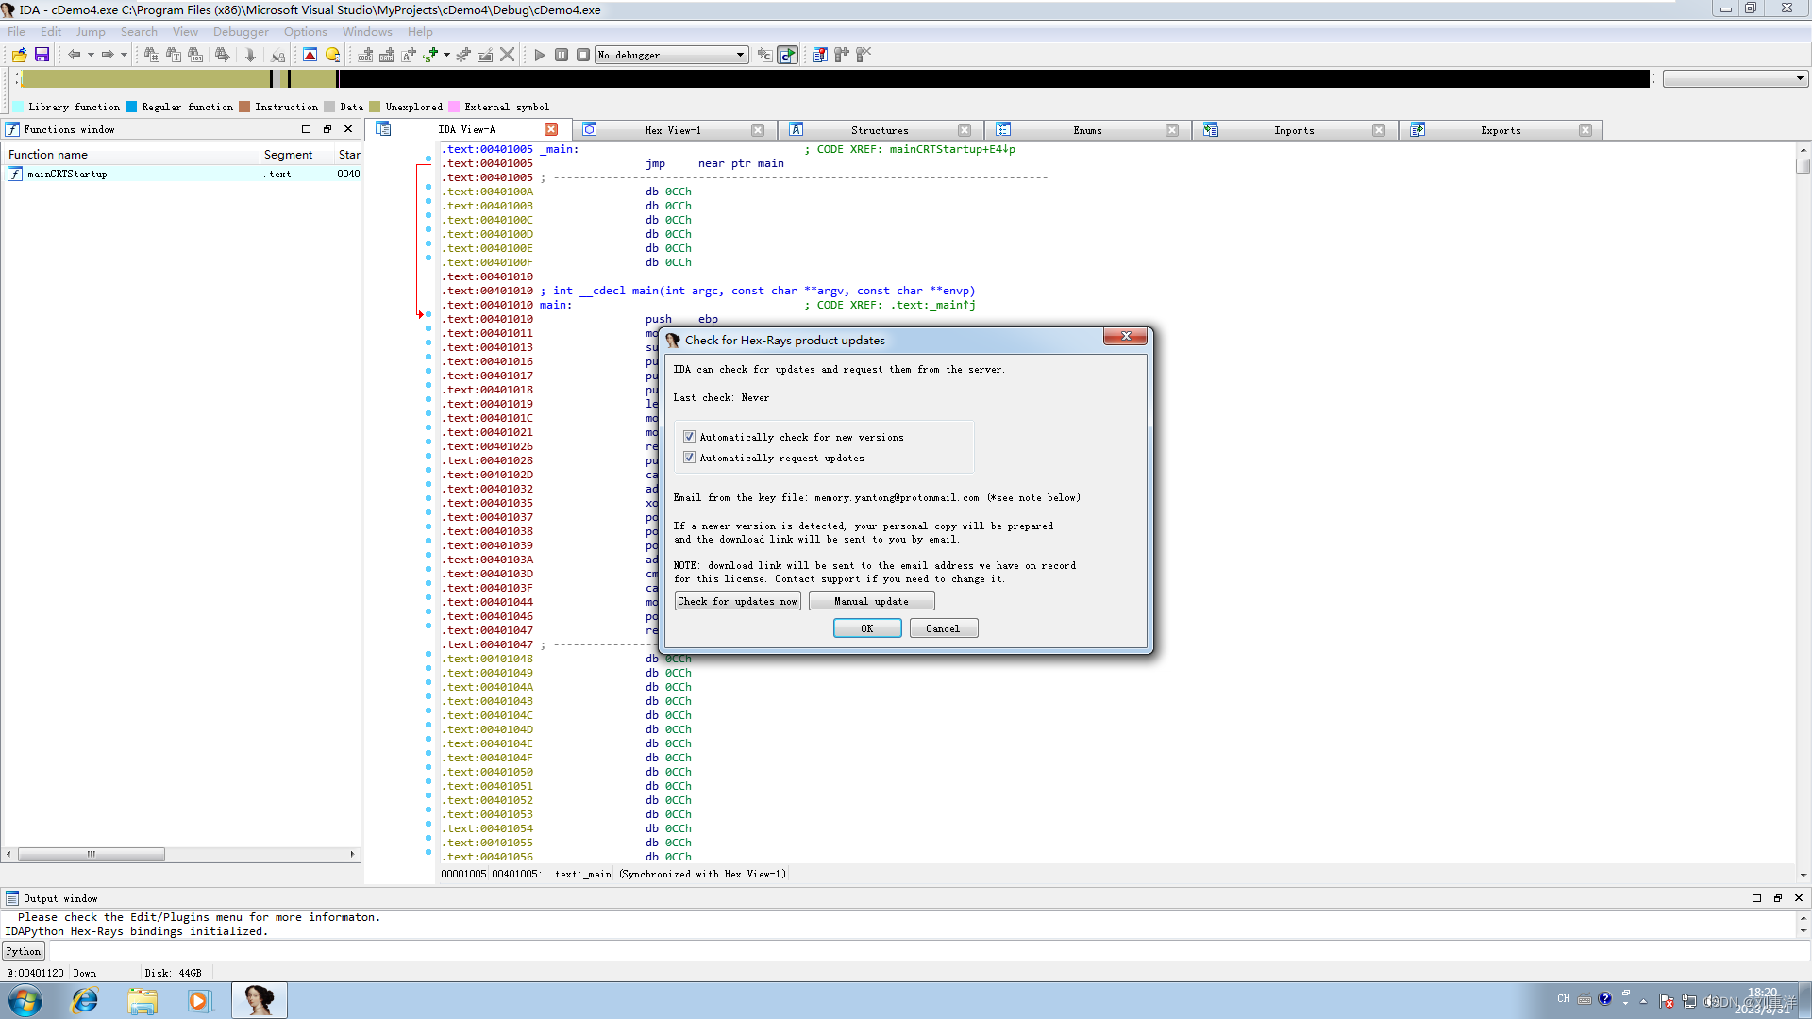Click the 'External symbol' pink legend swatch

click(x=454, y=107)
